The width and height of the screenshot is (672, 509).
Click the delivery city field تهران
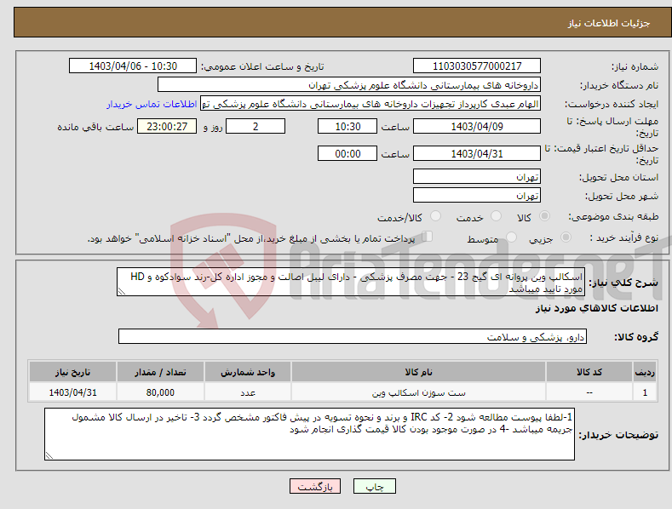(x=477, y=196)
